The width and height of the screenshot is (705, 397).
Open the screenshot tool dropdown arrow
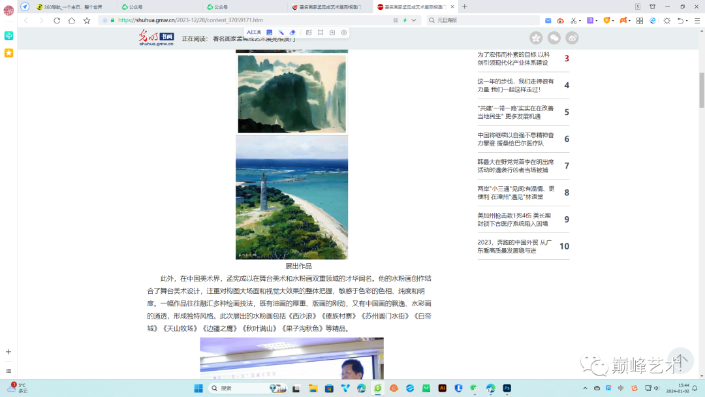tap(580, 20)
